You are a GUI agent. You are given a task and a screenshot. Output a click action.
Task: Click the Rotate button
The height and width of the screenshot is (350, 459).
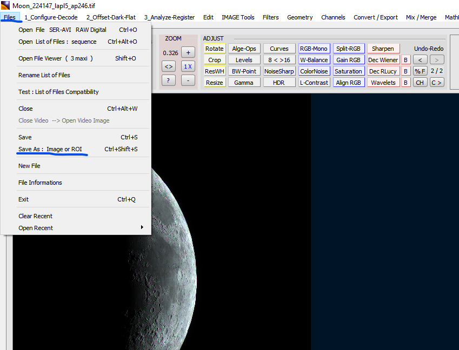tap(215, 49)
